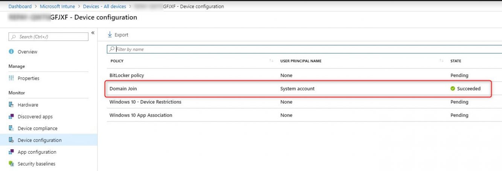Click Pending state for BitLocker policy
Viewport: 502px width, 171px height.
[459, 75]
